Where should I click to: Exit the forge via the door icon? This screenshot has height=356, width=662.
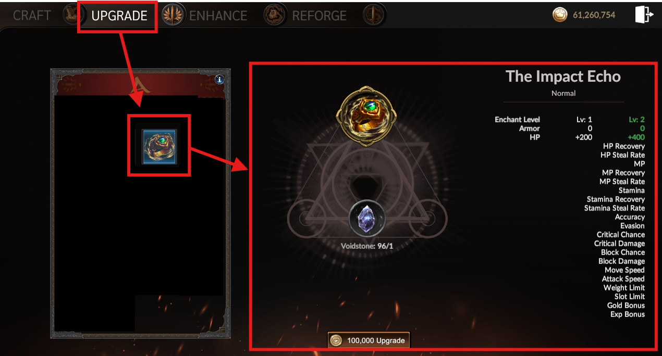(644, 15)
